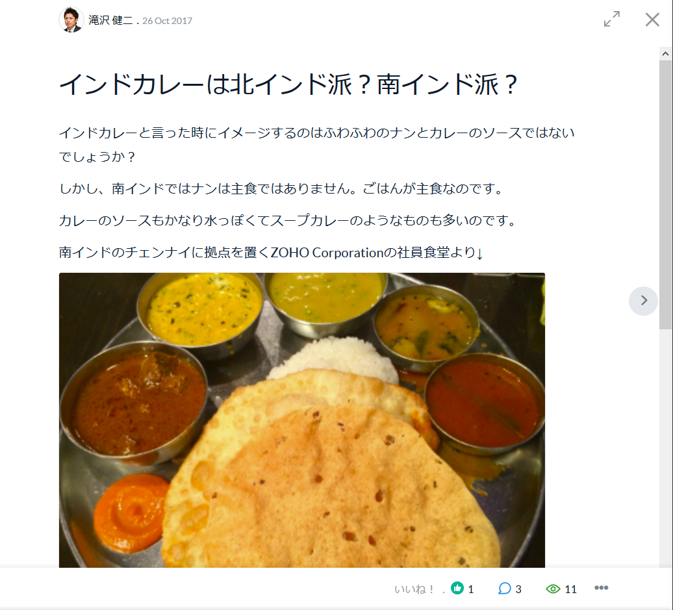Open the three-dot more options menu

[x=601, y=588]
